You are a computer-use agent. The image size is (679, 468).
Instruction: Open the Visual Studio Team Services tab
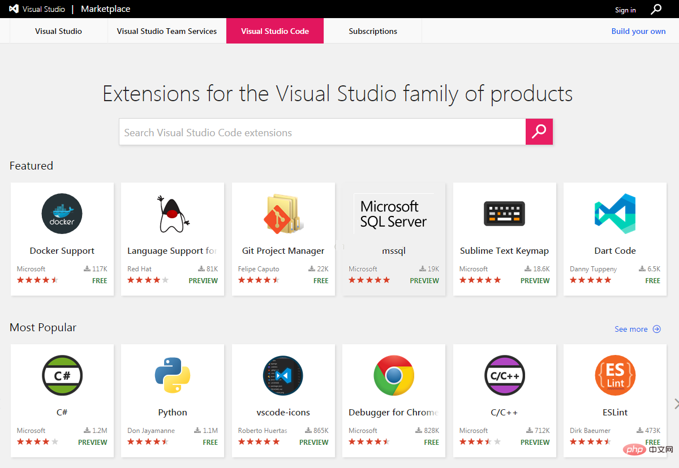click(x=167, y=31)
